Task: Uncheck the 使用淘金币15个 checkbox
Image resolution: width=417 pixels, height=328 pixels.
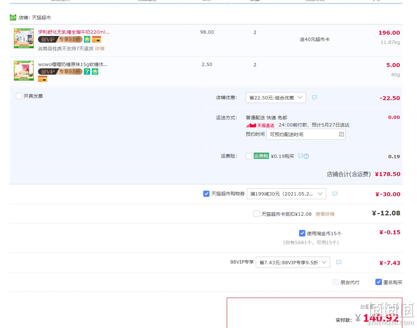Action: 302,233
